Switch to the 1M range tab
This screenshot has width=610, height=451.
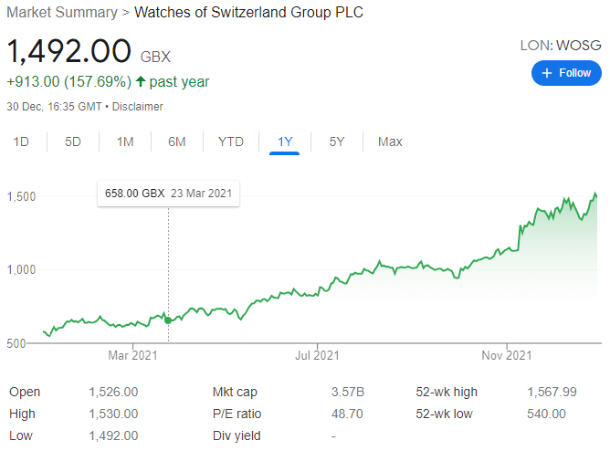coord(125,142)
